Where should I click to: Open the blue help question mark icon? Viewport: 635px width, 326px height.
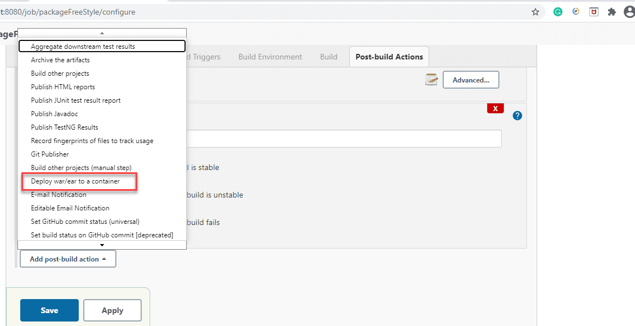click(x=517, y=116)
